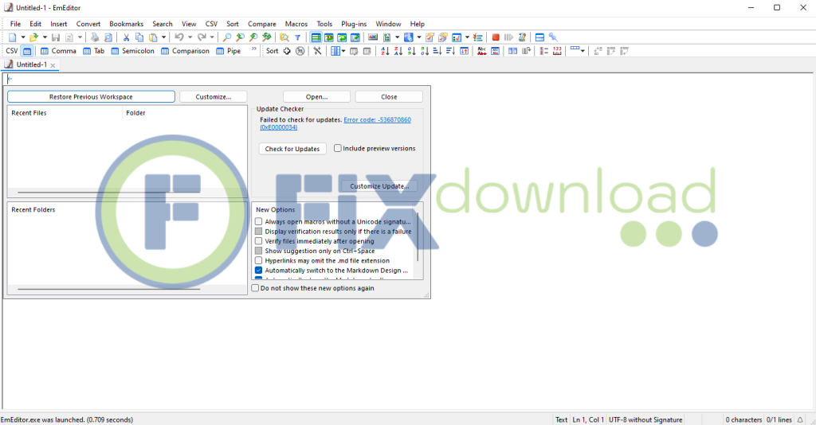Open the New file dropdown arrow
Image resolution: width=816 pixels, height=425 pixels.
(23, 37)
